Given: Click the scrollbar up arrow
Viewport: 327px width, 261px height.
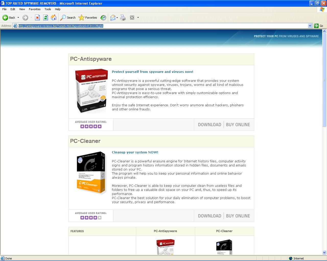Looking at the screenshot, I should pos(324,31).
